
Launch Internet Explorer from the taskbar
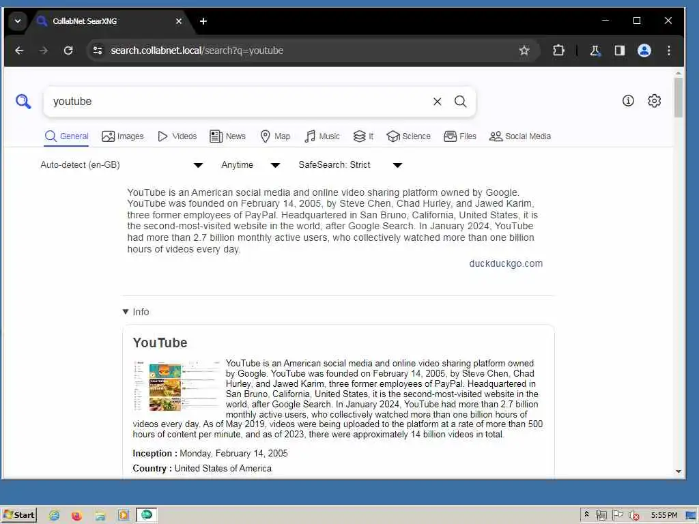55,516
